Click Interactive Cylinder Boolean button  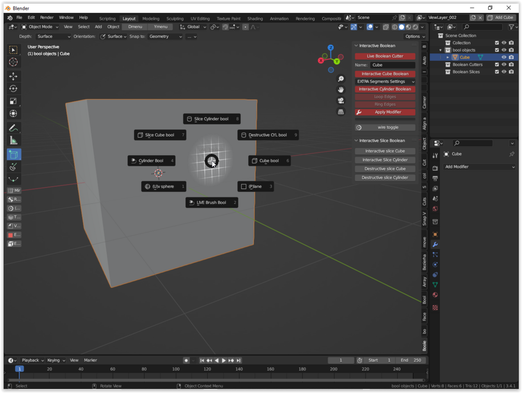coord(385,89)
